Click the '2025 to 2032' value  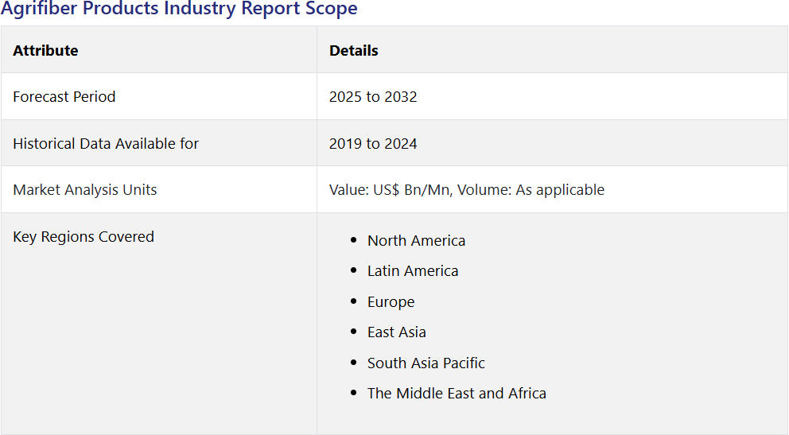[373, 96]
